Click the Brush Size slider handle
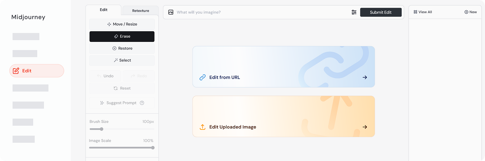Screen dimensions: 485x161 (102, 129)
